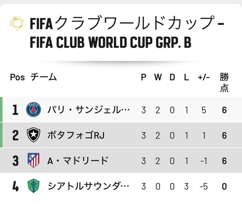The height and width of the screenshot is (208, 242).
Task: Click the 勝点 points column header
Action: (224, 82)
